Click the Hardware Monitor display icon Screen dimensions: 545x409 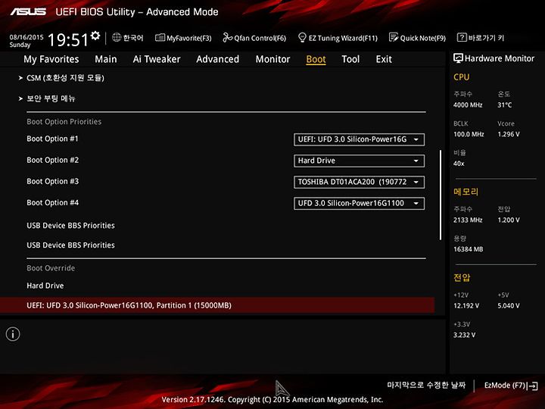tap(458, 58)
